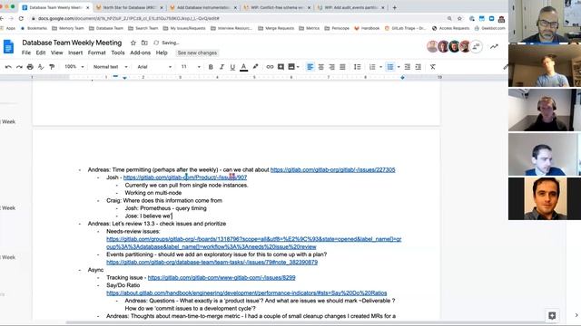581x326 pixels.
Task: Open the Format menu
Action: click(97, 53)
